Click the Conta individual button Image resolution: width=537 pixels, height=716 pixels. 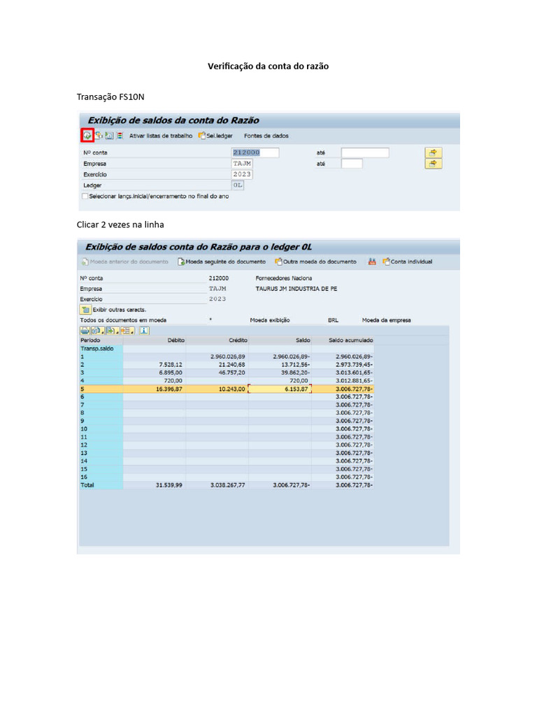[x=408, y=262]
